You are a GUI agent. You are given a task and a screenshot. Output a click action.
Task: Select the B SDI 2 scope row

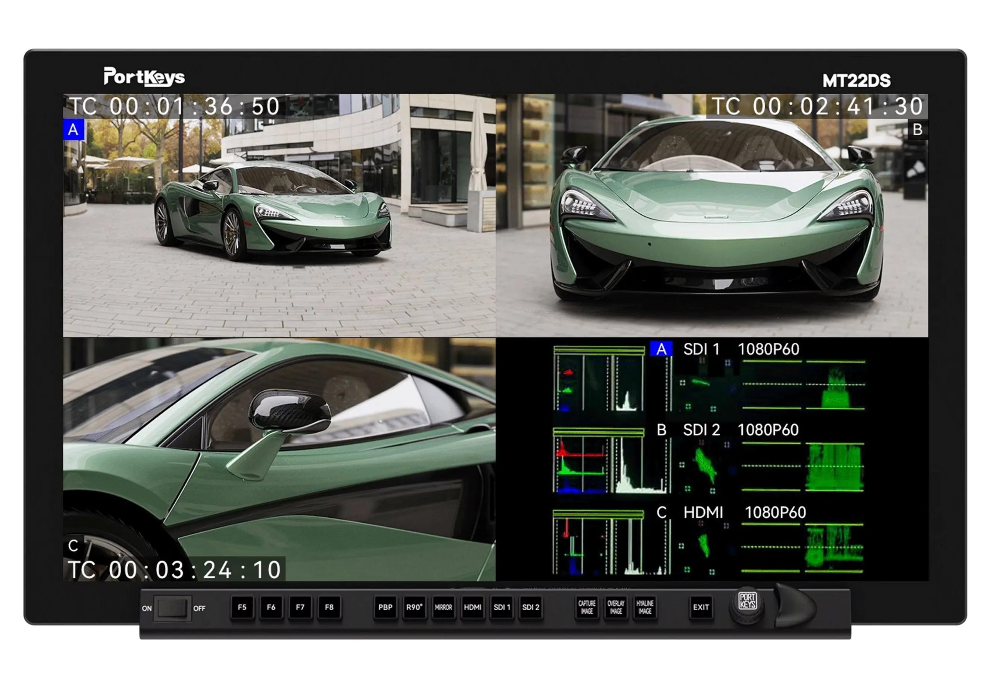click(708, 461)
